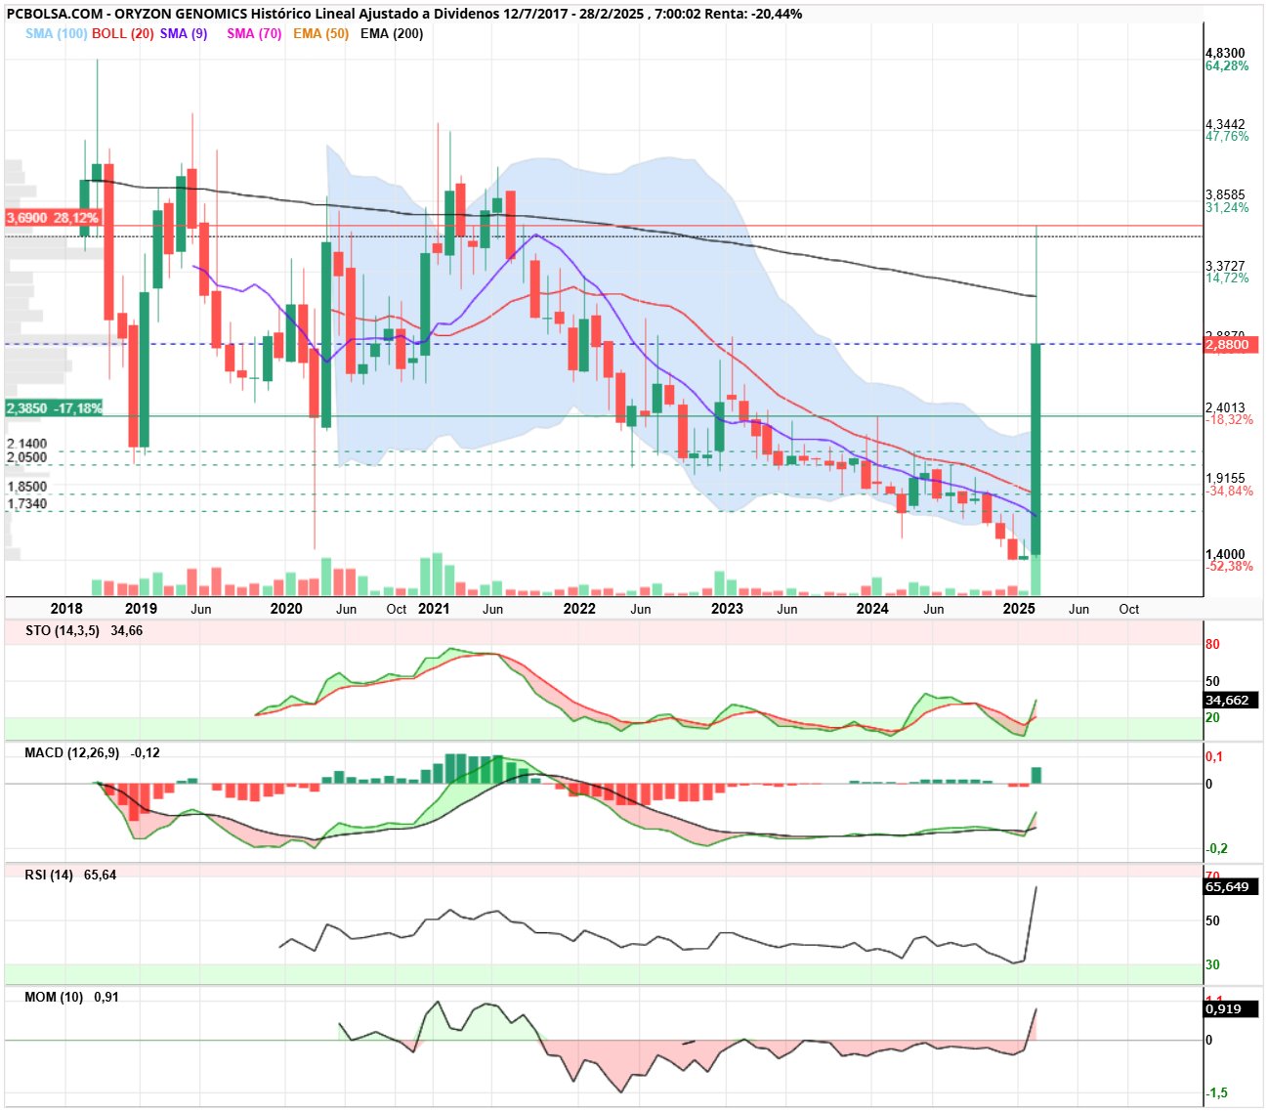1268x1112 pixels.
Task: Click the PCBOLSA.COM chart title text
Action: click(x=55, y=14)
